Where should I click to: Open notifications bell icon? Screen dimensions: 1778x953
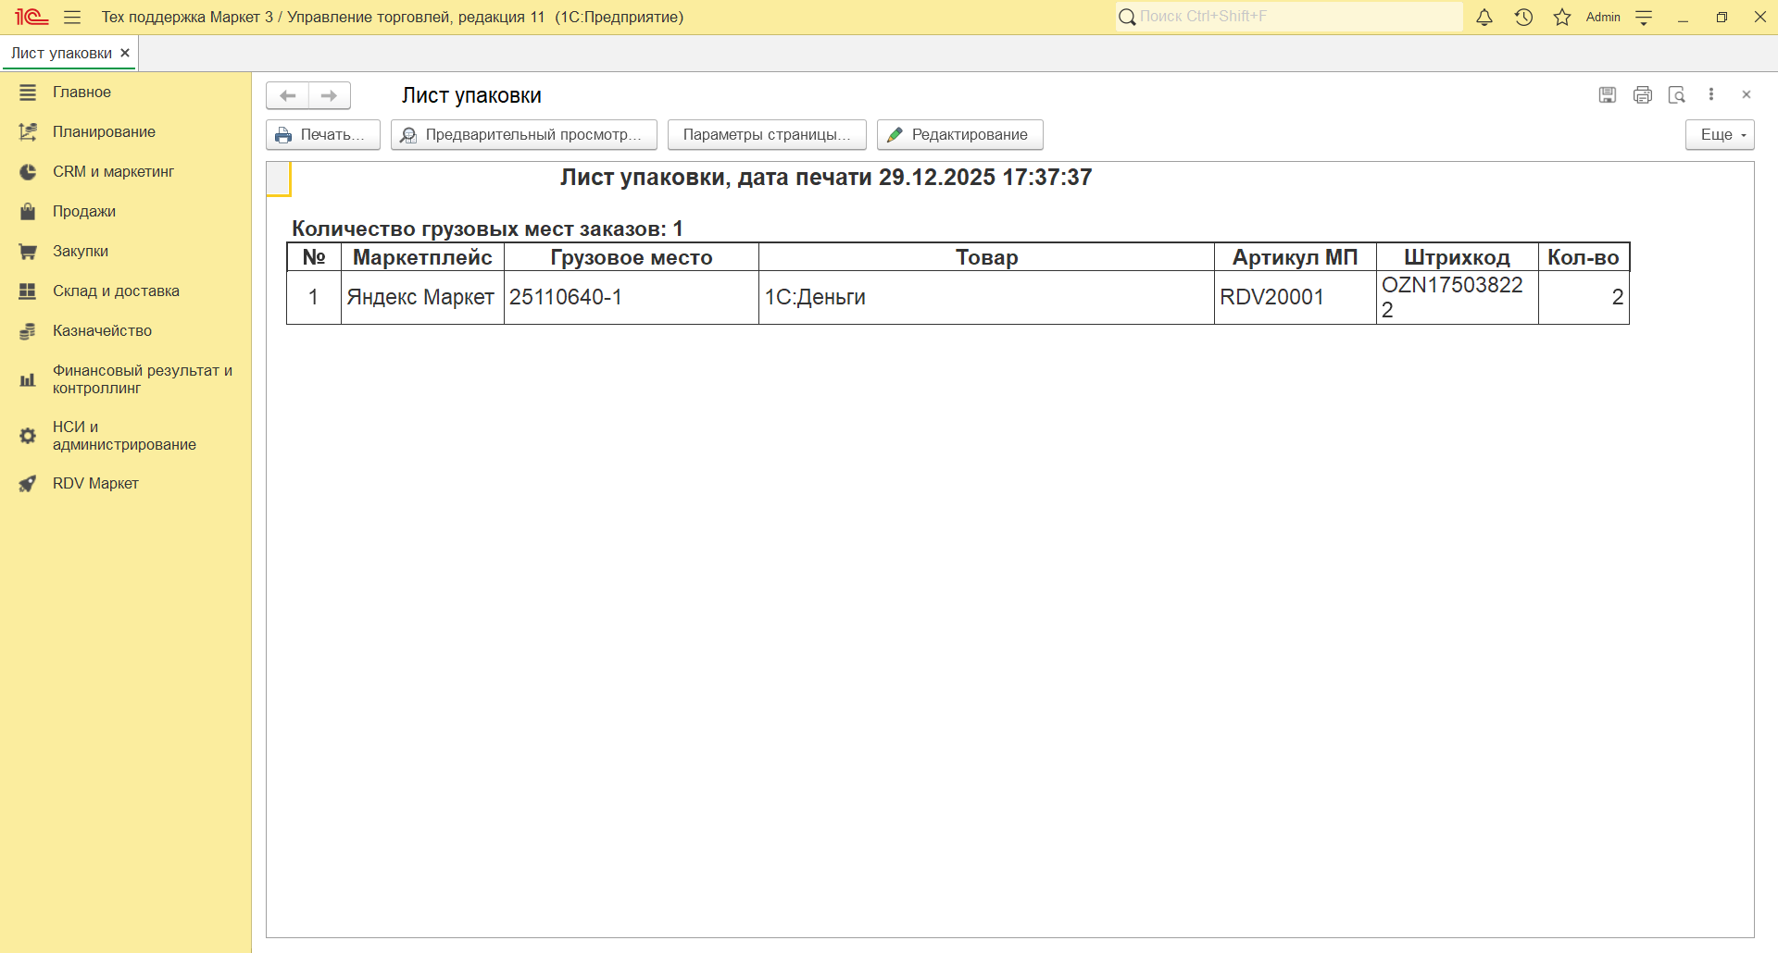tap(1484, 18)
